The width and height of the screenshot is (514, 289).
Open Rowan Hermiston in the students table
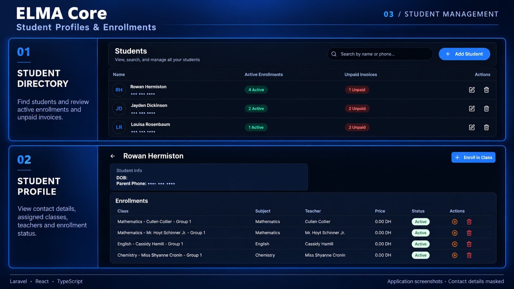148,87
